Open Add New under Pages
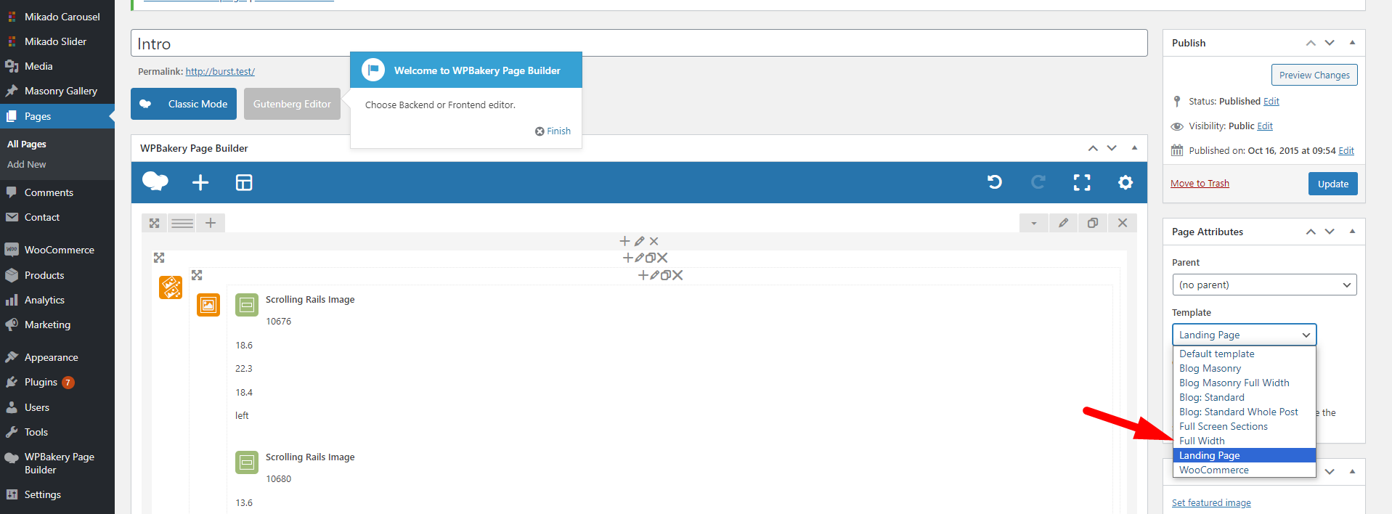 click(x=27, y=164)
